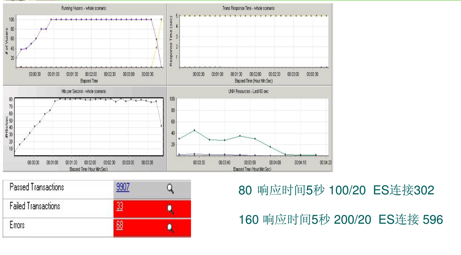Open the magnifier icon in Errors row
The image size is (461, 255).
pos(170,228)
